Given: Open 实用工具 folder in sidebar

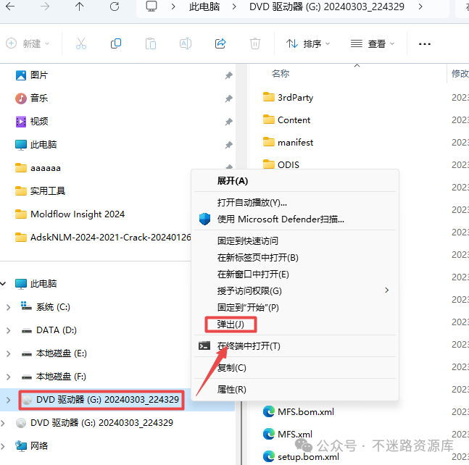Looking at the screenshot, I should (40, 191).
